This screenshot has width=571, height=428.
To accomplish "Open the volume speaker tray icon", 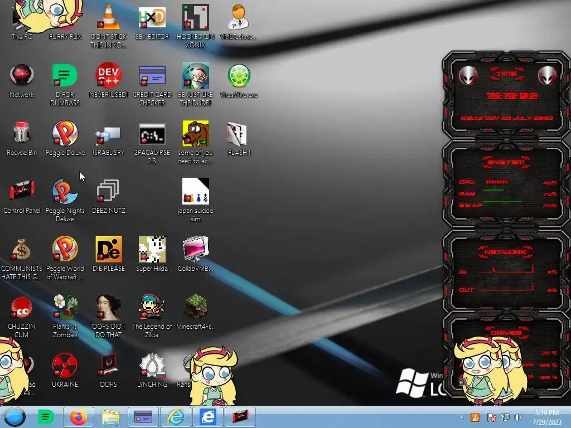I will [519, 417].
